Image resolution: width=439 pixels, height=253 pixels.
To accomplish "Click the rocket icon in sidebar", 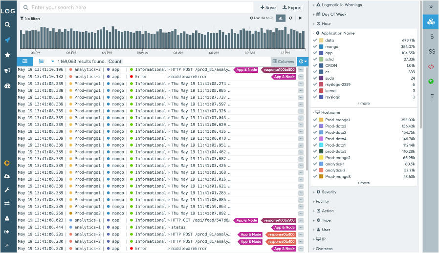I will [7, 40].
